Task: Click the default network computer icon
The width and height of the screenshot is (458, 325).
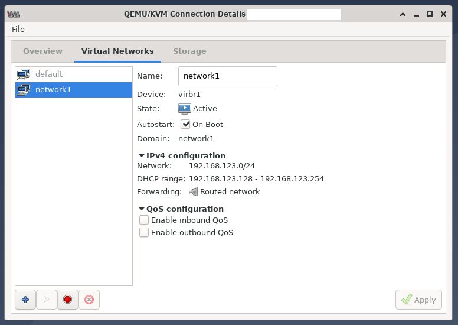Action: 24,74
